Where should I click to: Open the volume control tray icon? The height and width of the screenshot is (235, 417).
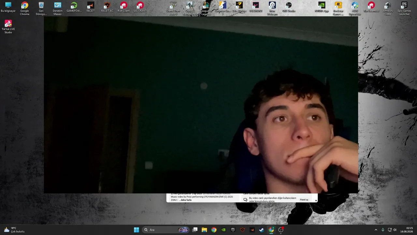click(x=395, y=230)
